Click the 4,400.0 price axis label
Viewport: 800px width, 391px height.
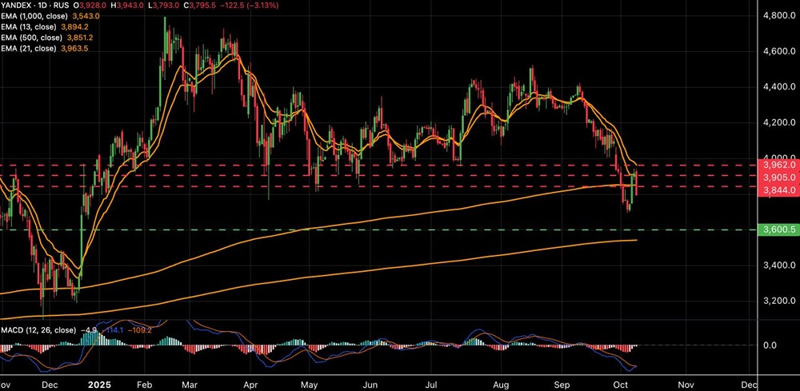778,86
